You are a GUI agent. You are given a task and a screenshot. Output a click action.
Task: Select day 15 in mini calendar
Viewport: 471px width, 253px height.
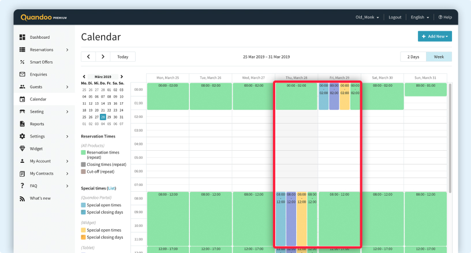109,103
